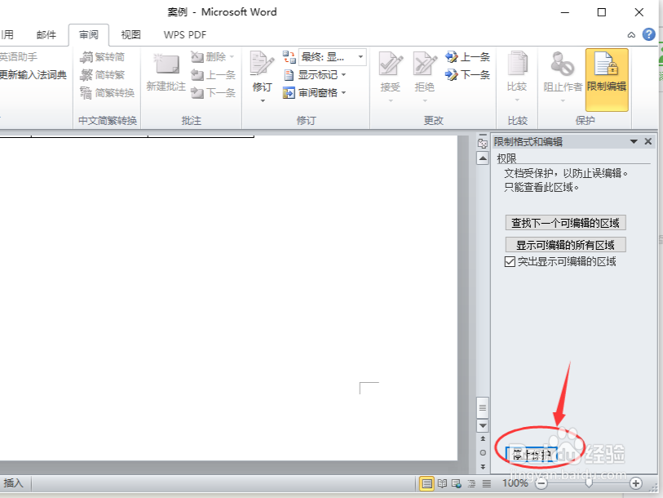Toggle highlight editable regions (突出显示可编辑的区域) checkbox
Image resolution: width=663 pixels, height=498 pixels.
[510, 262]
